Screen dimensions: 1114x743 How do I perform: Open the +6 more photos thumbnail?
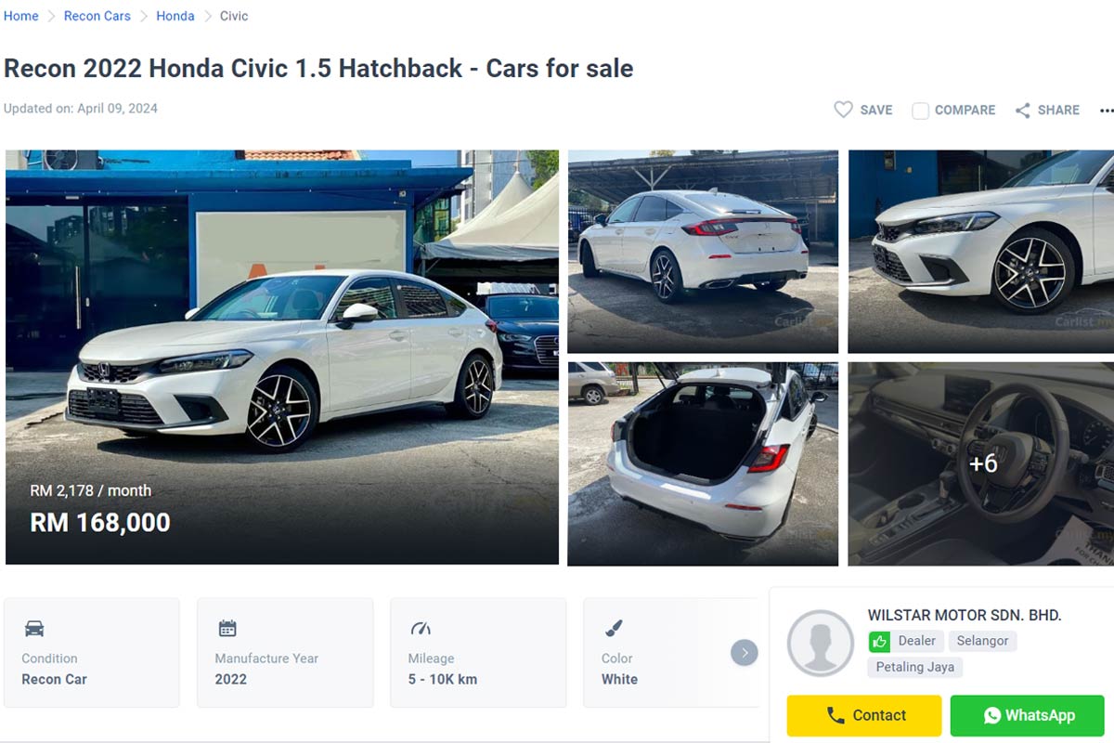[980, 463]
